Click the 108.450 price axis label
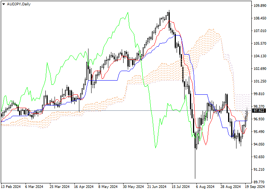267x191 pixels. 260,18
